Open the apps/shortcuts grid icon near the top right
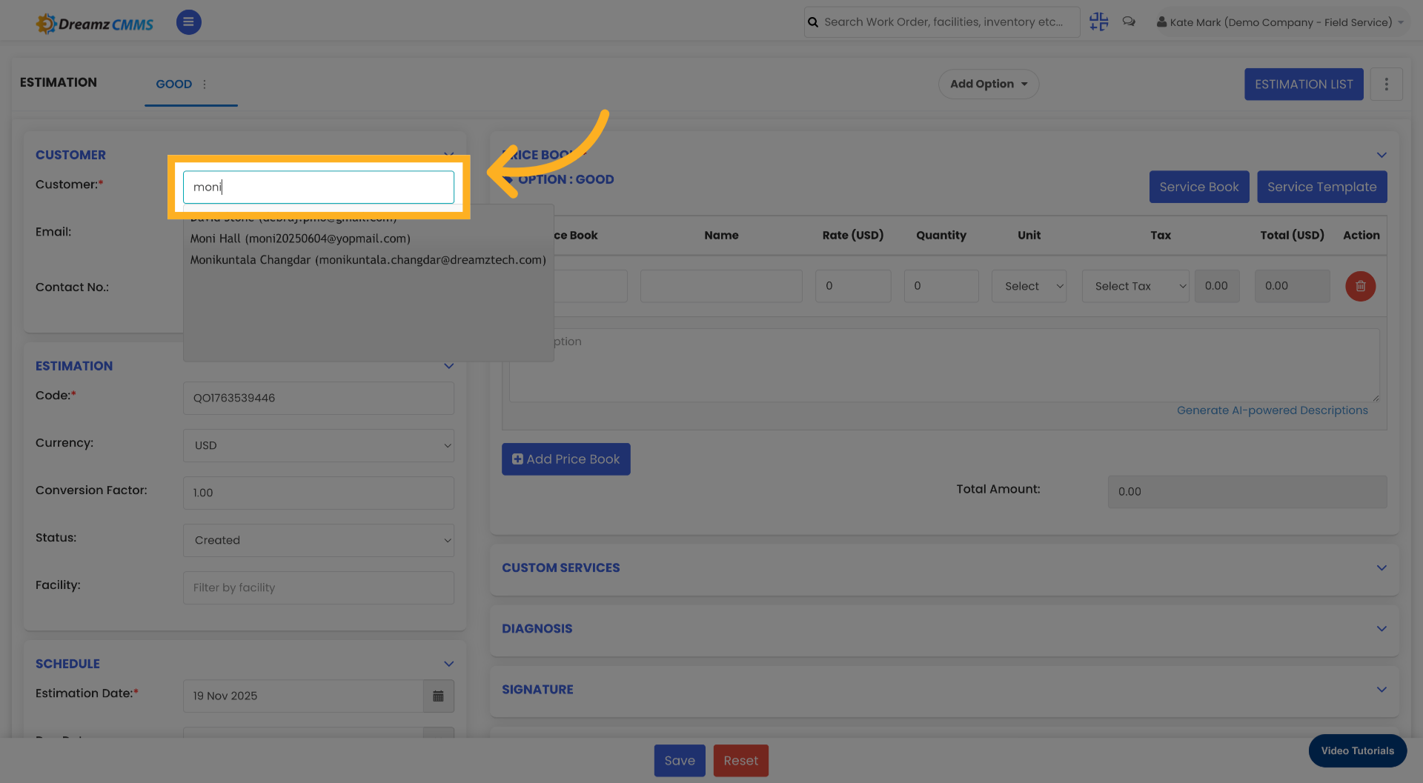 pyautogui.click(x=1098, y=21)
